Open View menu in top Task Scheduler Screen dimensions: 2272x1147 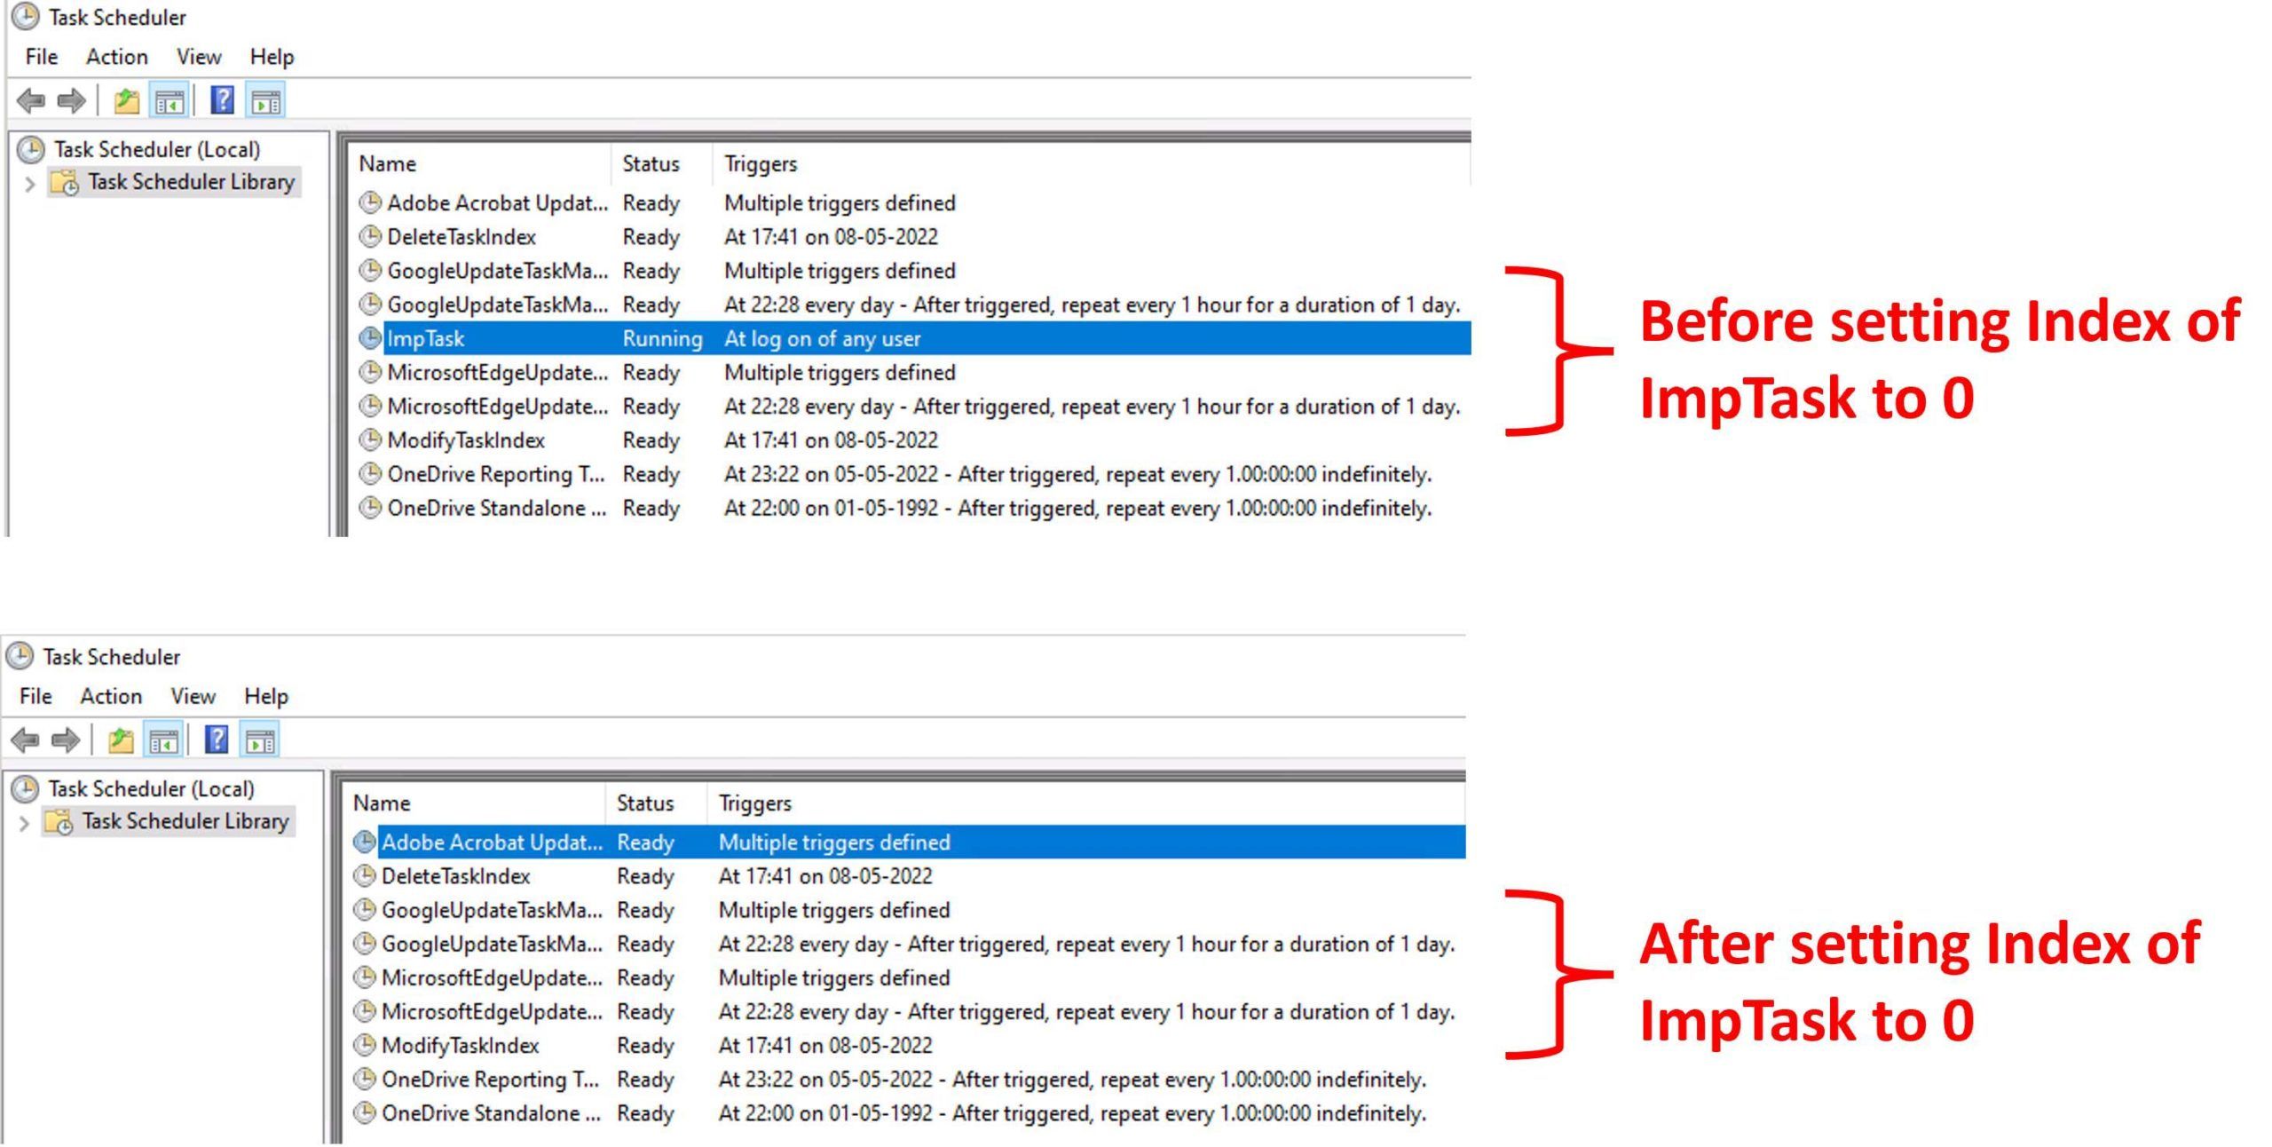[199, 57]
